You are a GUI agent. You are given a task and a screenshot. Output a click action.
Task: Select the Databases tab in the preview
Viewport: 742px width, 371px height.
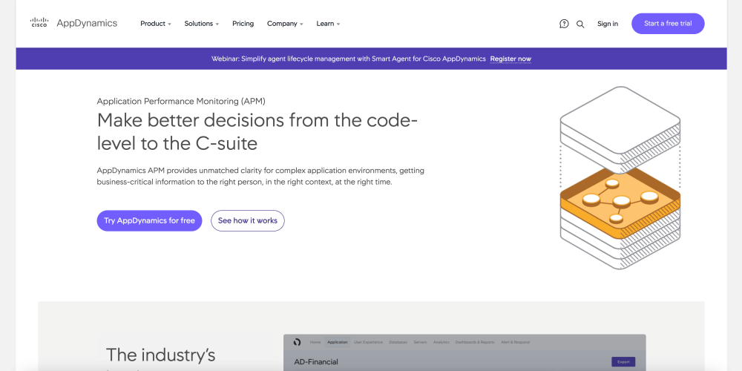[398, 342]
